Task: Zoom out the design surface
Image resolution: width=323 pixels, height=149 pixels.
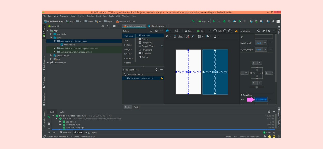Action: tap(215, 31)
